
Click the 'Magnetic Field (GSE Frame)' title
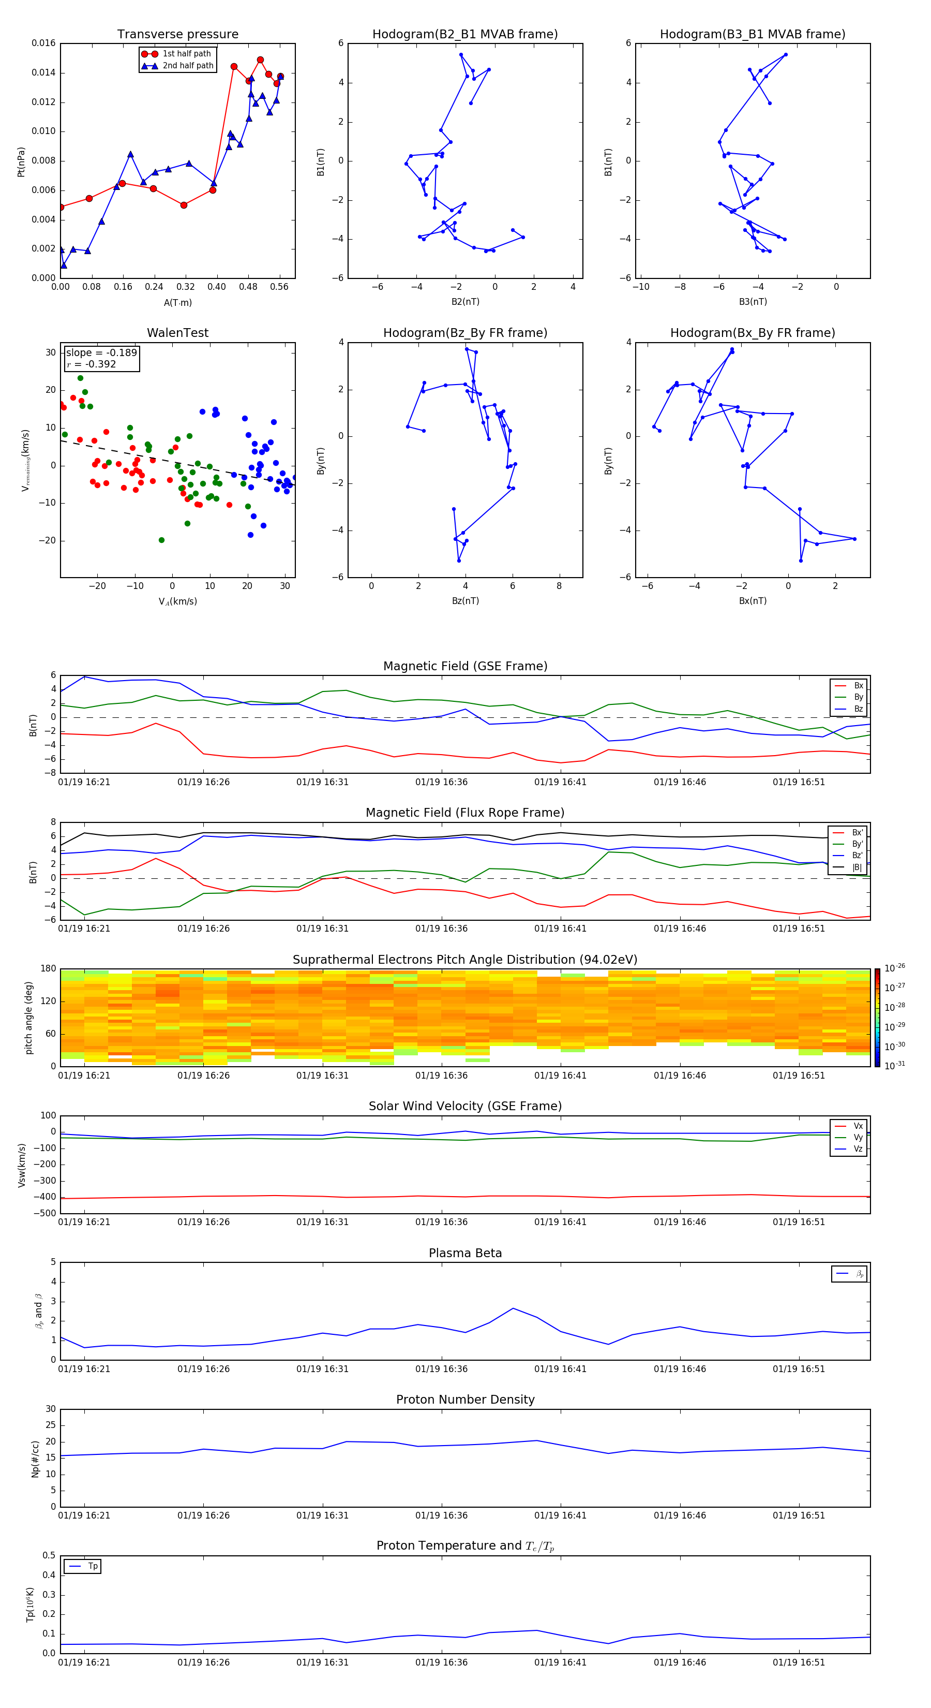pyautogui.click(x=465, y=666)
